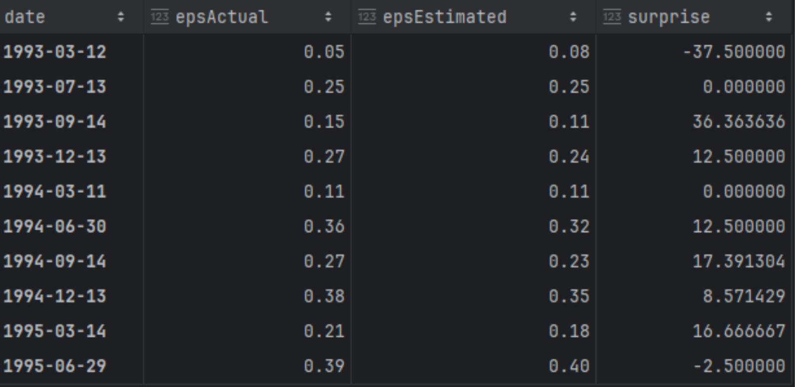Viewport: 795px width, 387px height.
Task: Click the surprise cell showing 17.391304
Action: 739,261
